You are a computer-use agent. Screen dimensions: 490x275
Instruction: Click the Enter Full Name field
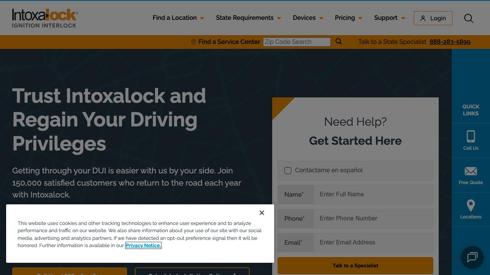coord(373,194)
